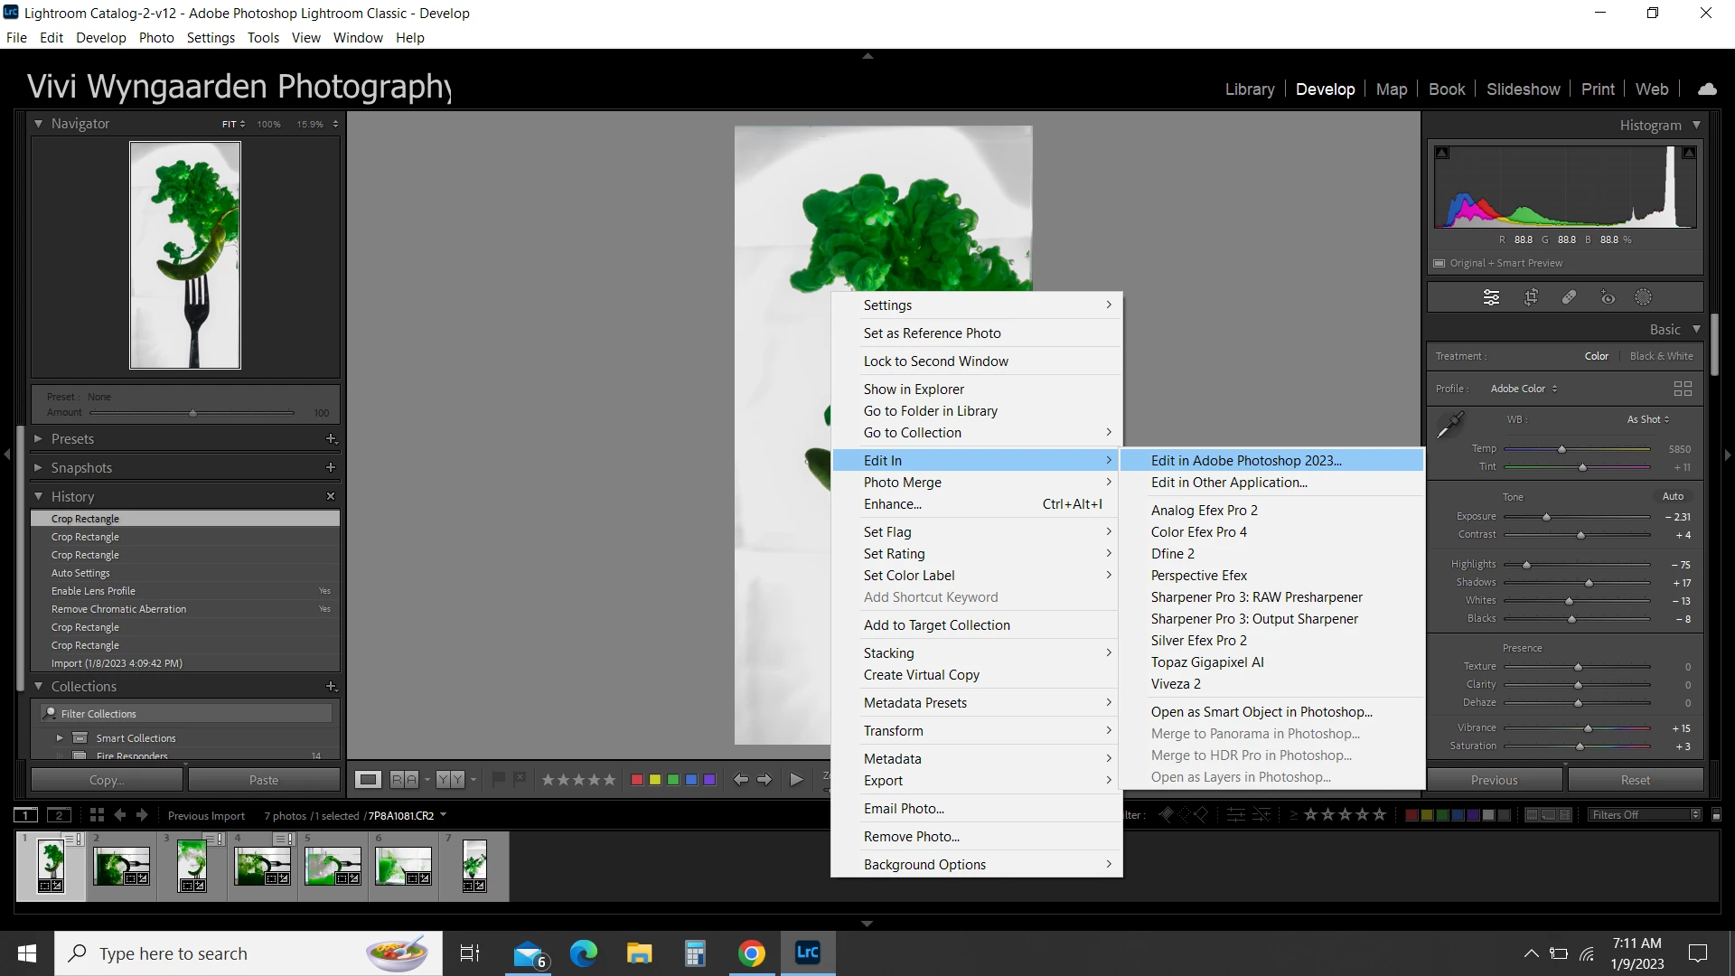Select the Crop Overlay tool icon

pos(1531,297)
